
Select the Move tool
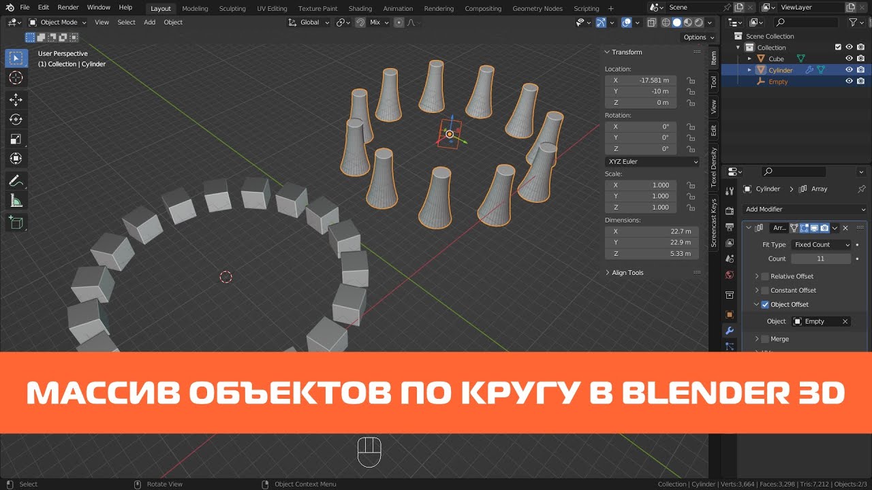click(16, 100)
